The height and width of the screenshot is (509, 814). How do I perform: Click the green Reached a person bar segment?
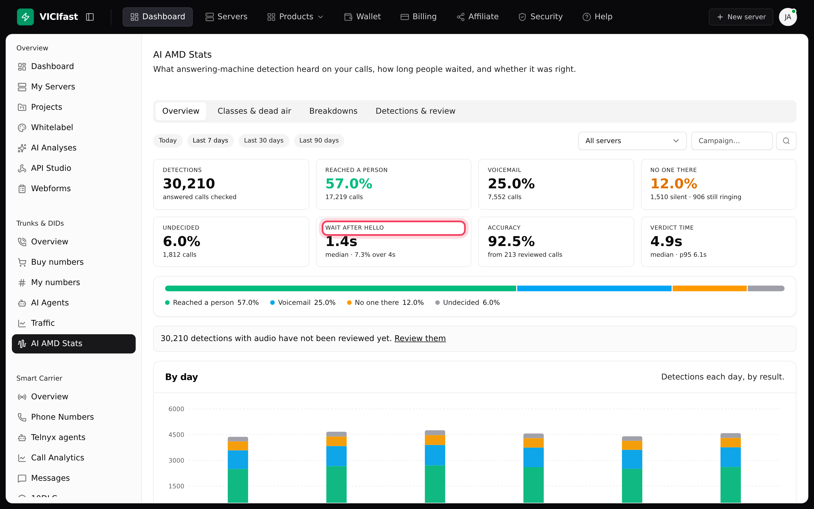[340, 288]
